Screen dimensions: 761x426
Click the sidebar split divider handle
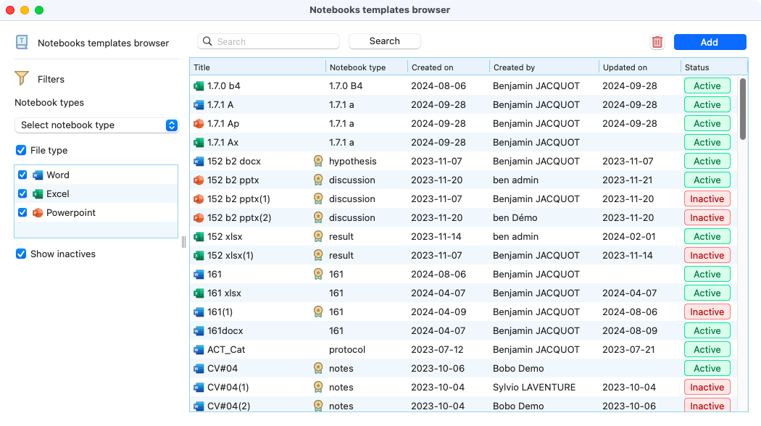(183, 242)
